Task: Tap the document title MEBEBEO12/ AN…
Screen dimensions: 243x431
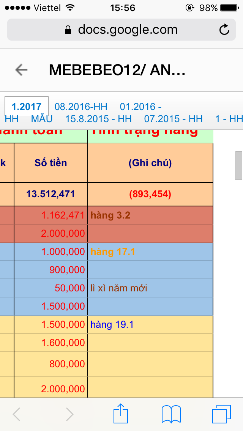Action: pos(117,70)
